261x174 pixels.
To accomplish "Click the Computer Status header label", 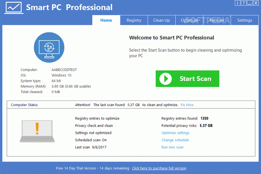I will click(24, 105).
